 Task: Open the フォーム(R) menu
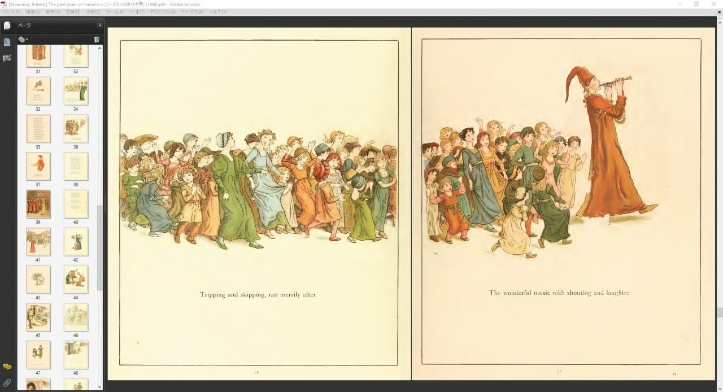pos(116,11)
